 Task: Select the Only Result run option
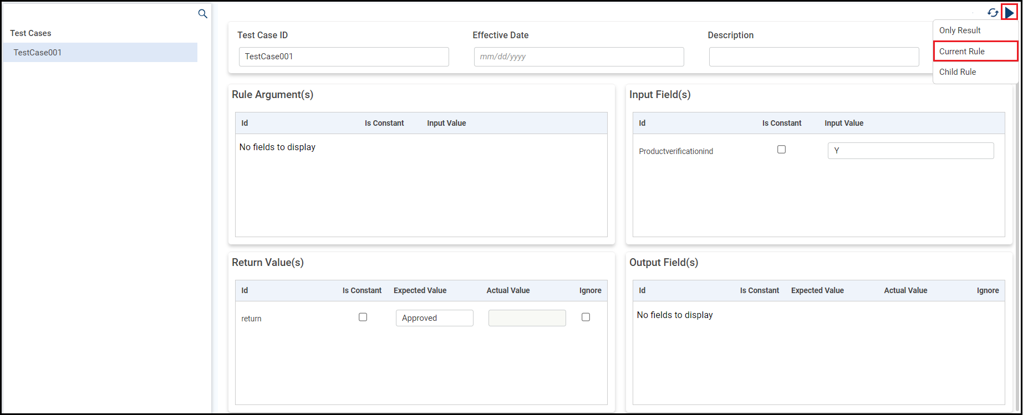960,30
